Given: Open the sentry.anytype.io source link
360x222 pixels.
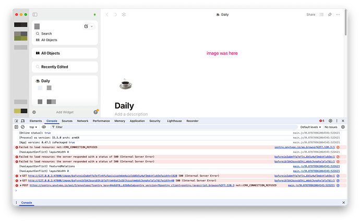Looking at the screenshot, I should click(x=305, y=147).
